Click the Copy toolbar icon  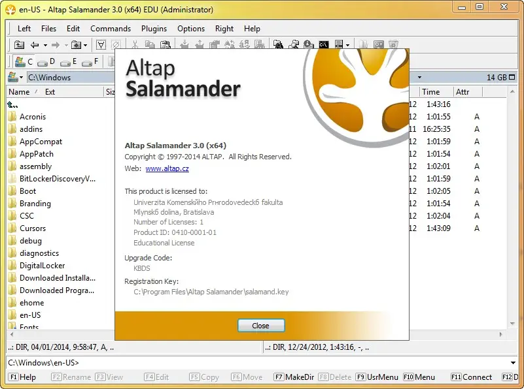[150, 44]
